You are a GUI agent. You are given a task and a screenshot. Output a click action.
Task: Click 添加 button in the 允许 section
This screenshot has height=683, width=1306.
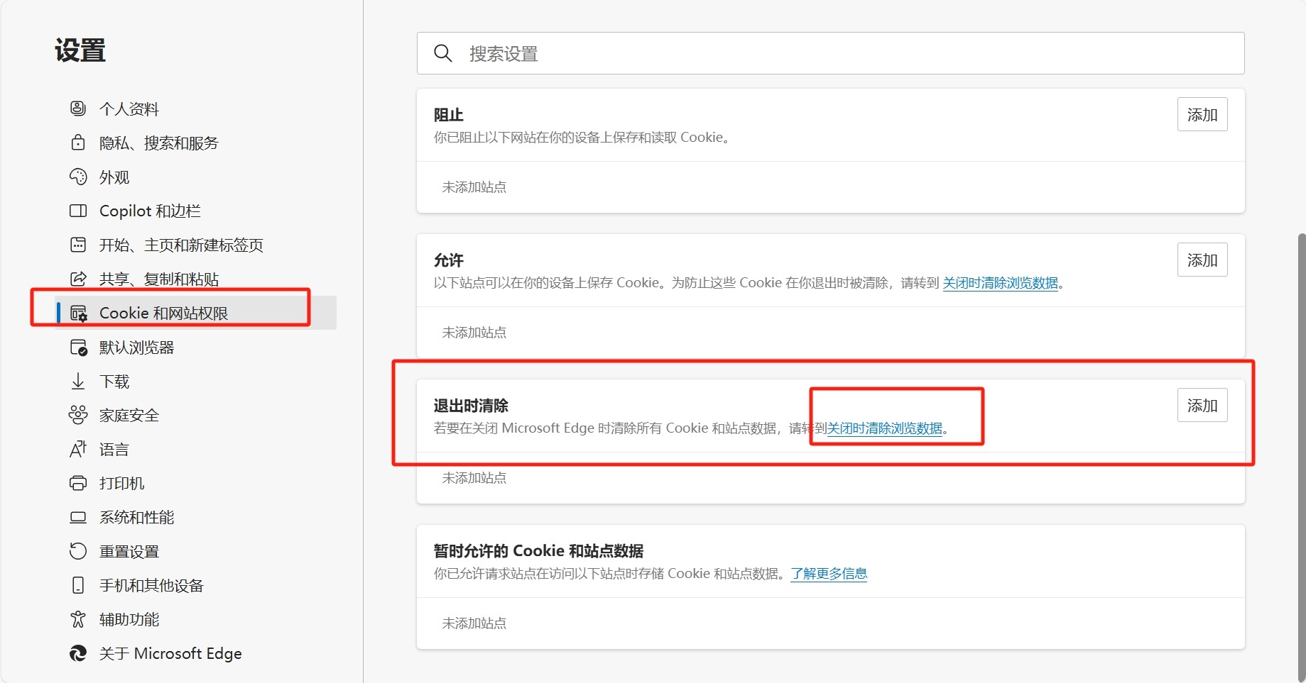click(1202, 260)
